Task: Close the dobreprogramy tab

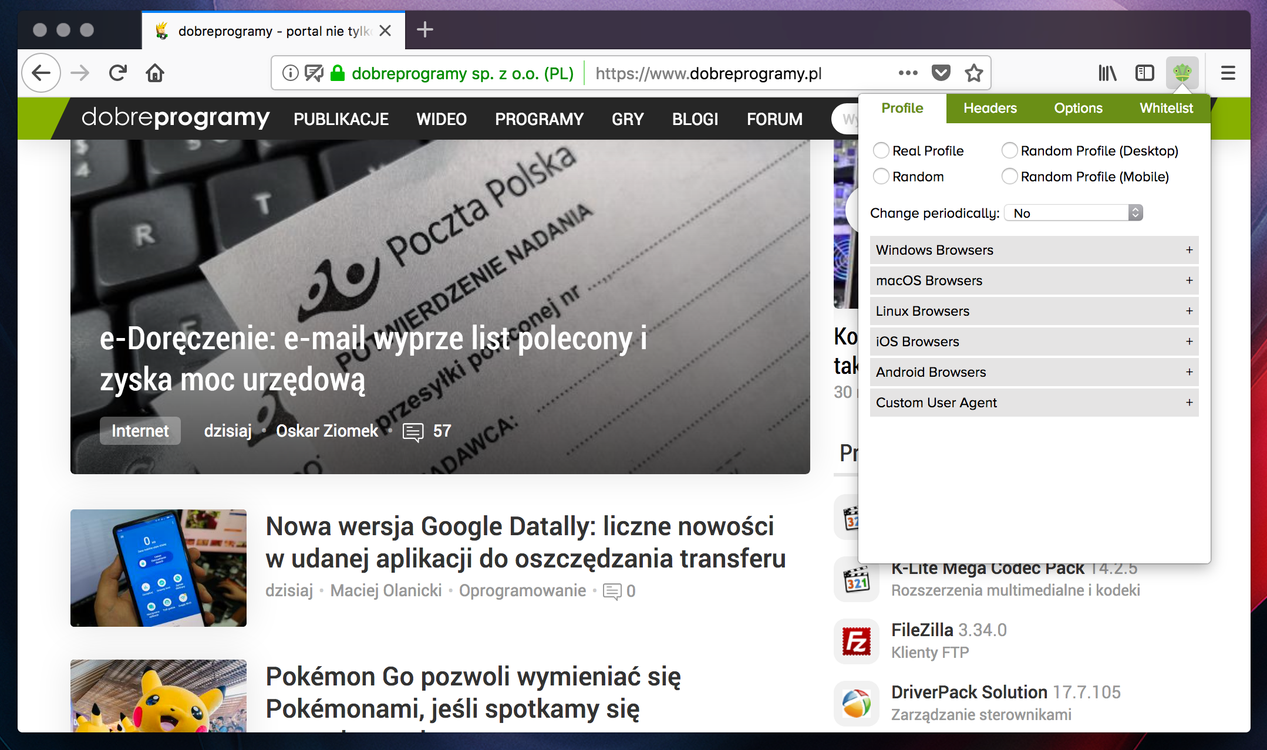Action: [x=385, y=31]
